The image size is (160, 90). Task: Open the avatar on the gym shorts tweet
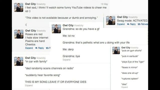(116, 50)
